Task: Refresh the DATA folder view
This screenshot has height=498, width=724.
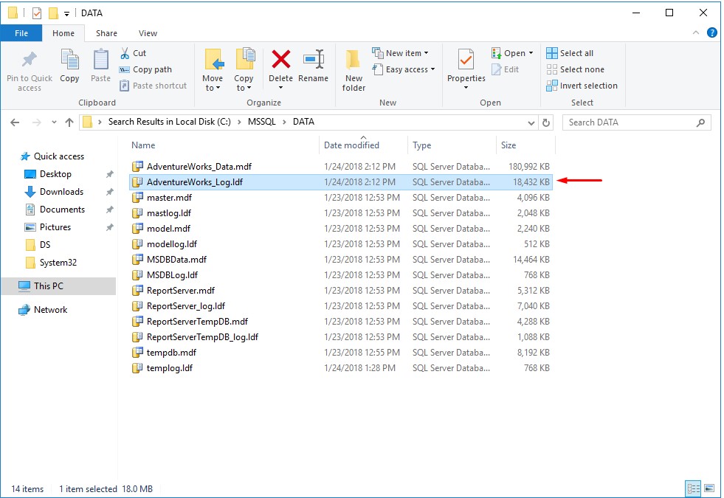Action: tap(546, 122)
